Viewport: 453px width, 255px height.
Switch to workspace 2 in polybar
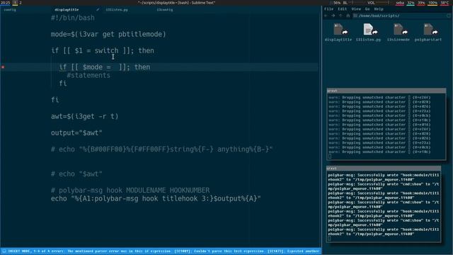tap(21, 3)
